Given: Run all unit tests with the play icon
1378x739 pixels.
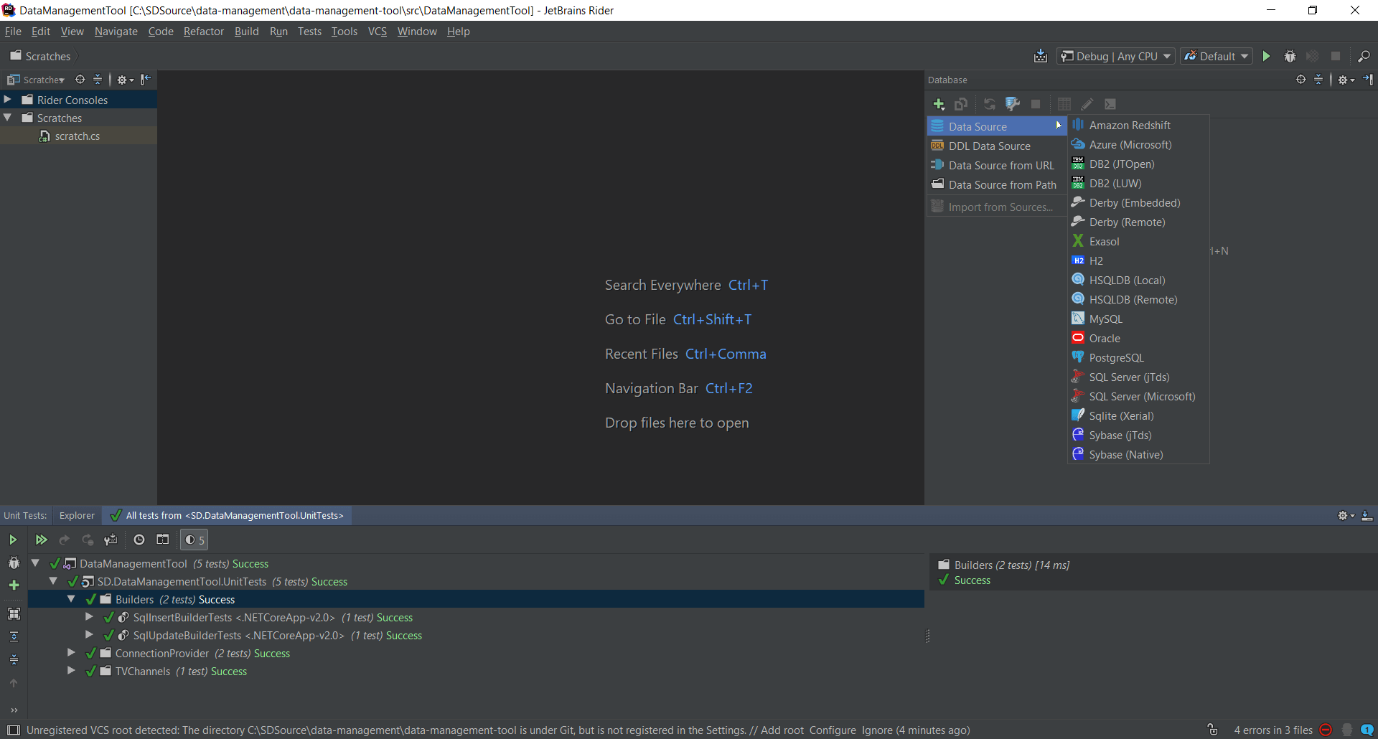Looking at the screenshot, I should point(13,540).
